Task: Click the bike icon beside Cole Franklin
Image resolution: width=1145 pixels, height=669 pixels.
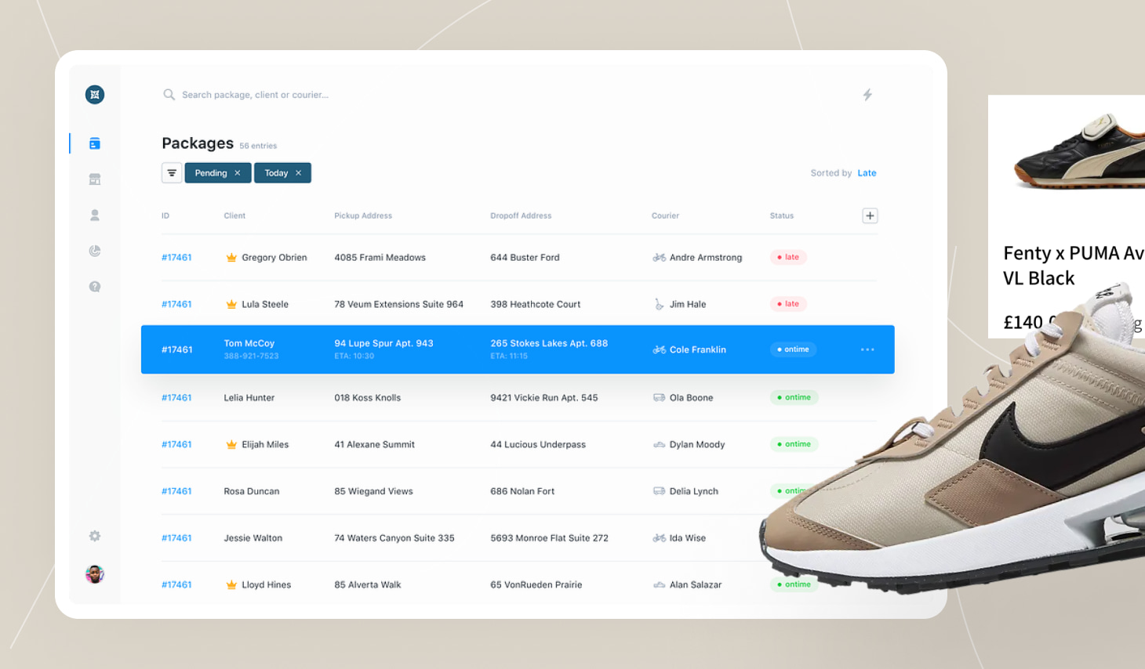Action: point(660,349)
